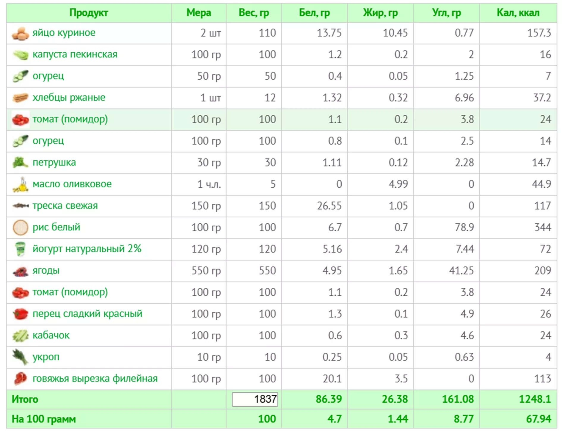Click the Продукт column header
This screenshot has height=433, width=562.
[89, 13]
